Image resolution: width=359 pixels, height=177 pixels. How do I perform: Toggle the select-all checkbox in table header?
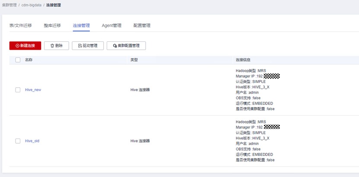coord(18,60)
